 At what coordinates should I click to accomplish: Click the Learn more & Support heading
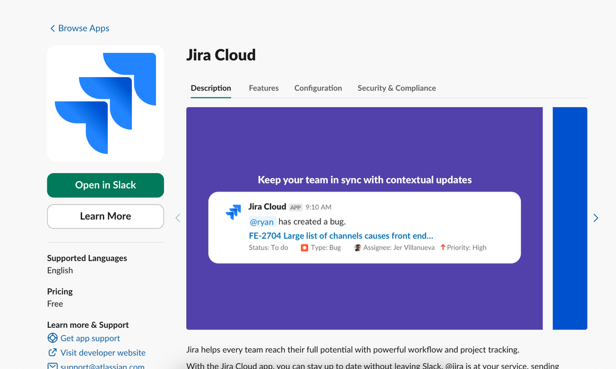(88, 325)
